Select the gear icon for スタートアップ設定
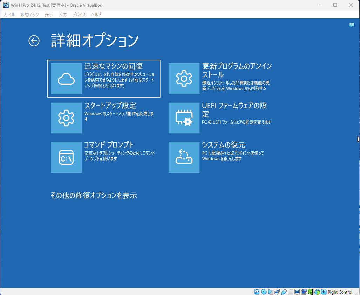This screenshot has width=360, height=295. coord(66,118)
